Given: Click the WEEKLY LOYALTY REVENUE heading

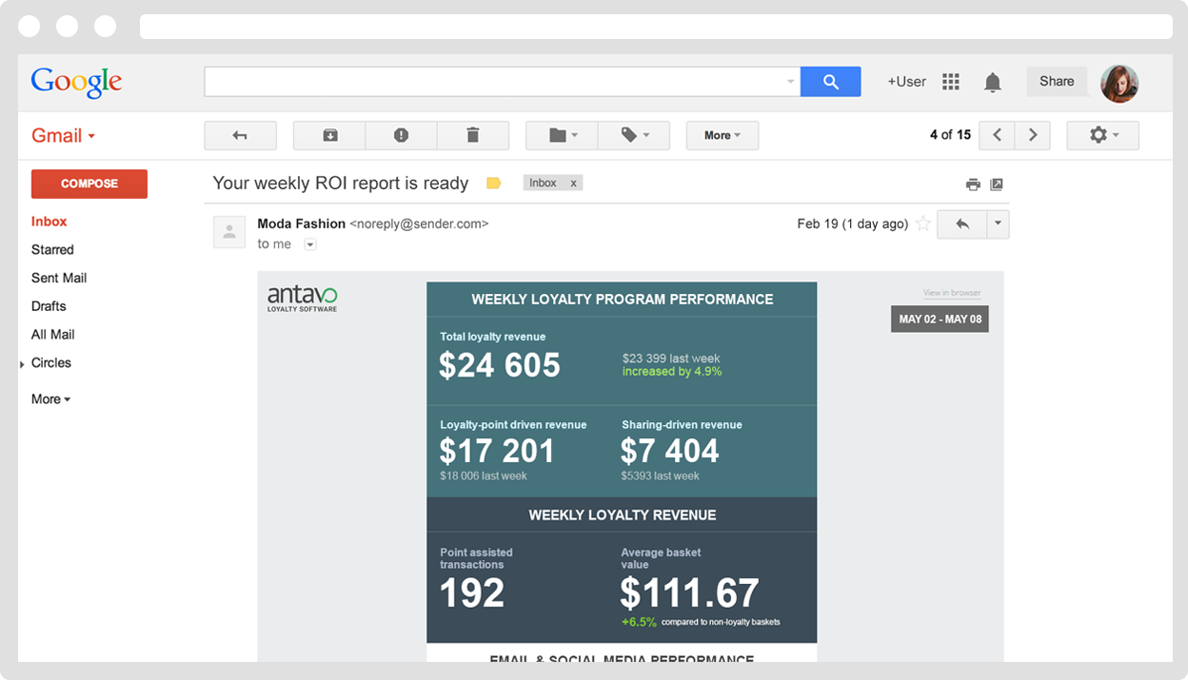Looking at the screenshot, I should tap(623, 515).
